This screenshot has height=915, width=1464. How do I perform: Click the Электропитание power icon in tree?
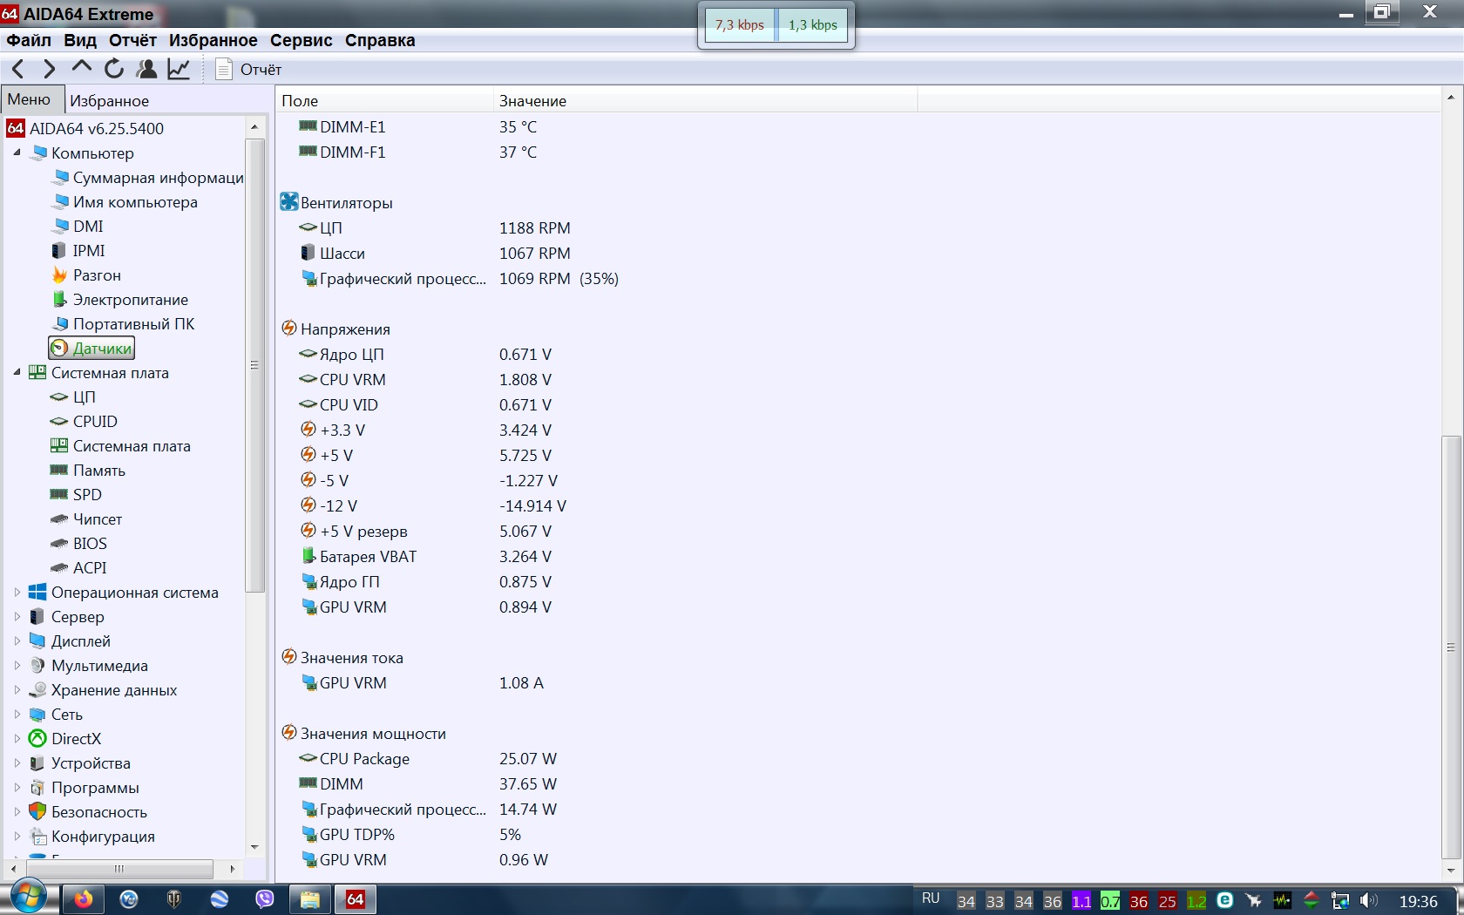59,299
